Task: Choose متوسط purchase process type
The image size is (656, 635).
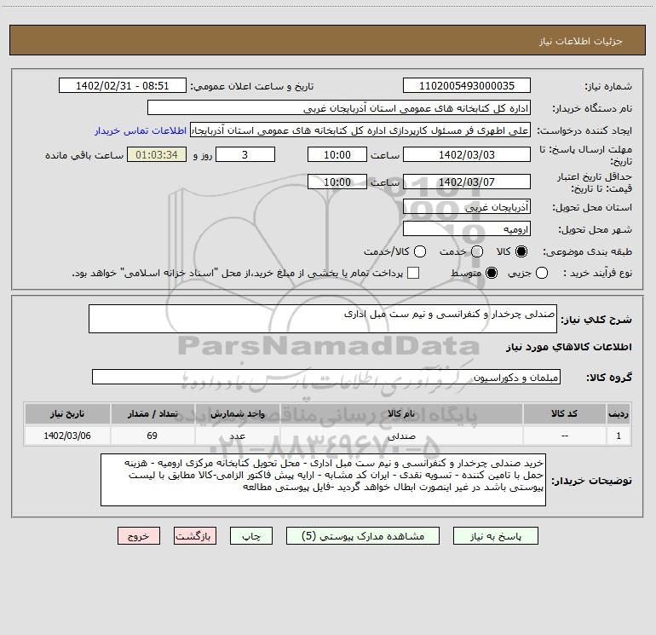Action: [492, 273]
